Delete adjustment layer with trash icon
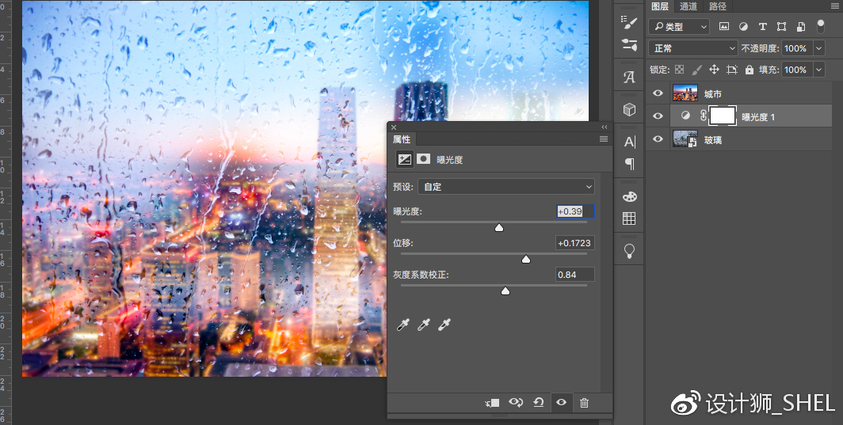 585,402
